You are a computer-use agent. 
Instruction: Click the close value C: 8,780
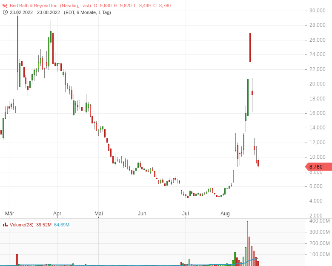coord(162,6)
